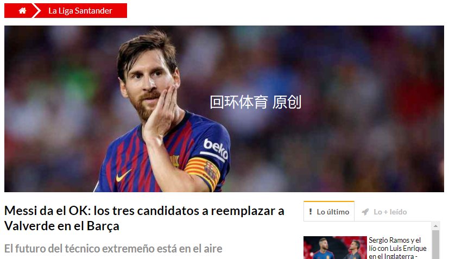Click the word Valverde in the headline
This screenshot has width=449, height=259.
pos(29,226)
